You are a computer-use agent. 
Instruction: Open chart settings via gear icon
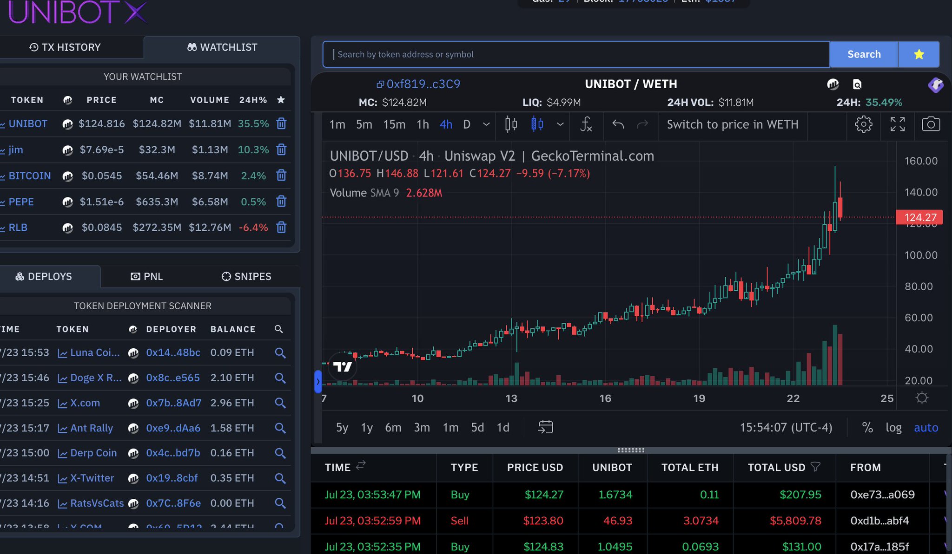tap(864, 124)
